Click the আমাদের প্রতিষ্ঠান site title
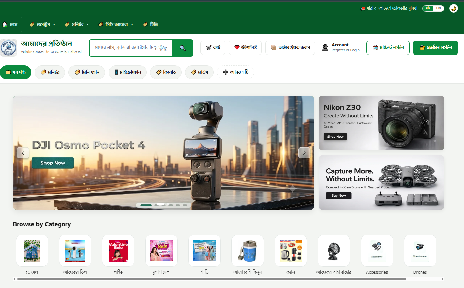Viewport: 464px width, 288px height. [x=47, y=44]
